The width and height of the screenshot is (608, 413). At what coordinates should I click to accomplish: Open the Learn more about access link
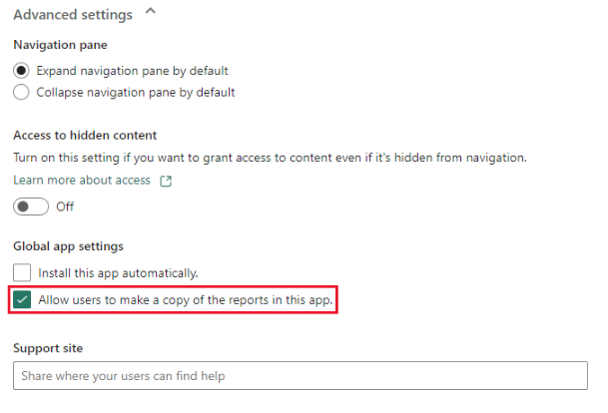click(82, 181)
